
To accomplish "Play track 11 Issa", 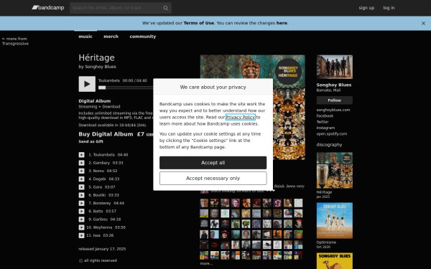I will [81, 235].
